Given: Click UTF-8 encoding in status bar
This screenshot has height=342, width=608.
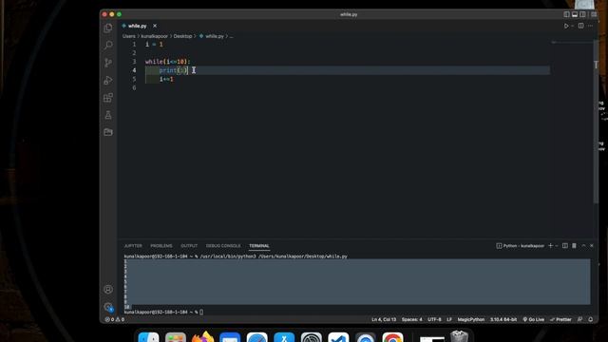Looking at the screenshot, I should pyautogui.click(x=434, y=319).
